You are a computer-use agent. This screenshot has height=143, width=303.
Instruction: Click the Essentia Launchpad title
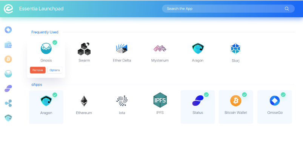(x=41, y=9)
